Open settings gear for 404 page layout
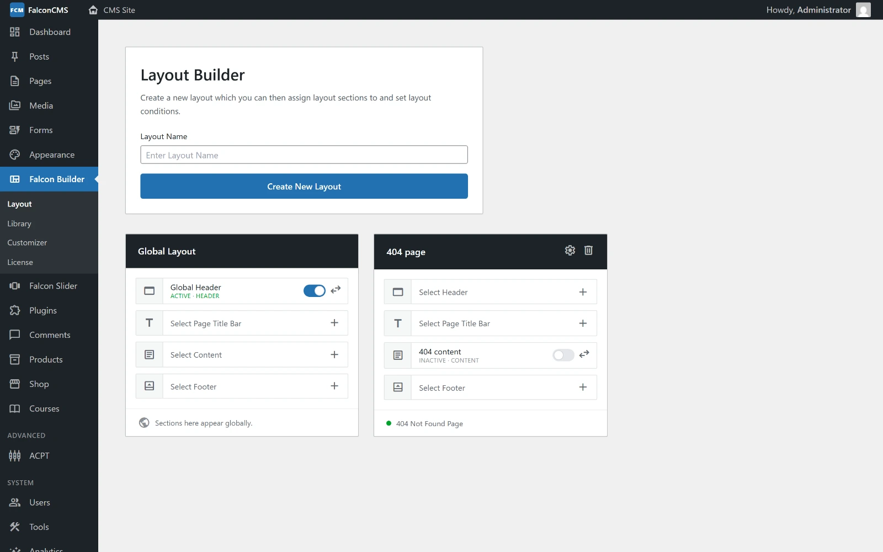The width and height of the screenshot is (883, 552). (x=570, y=251)
